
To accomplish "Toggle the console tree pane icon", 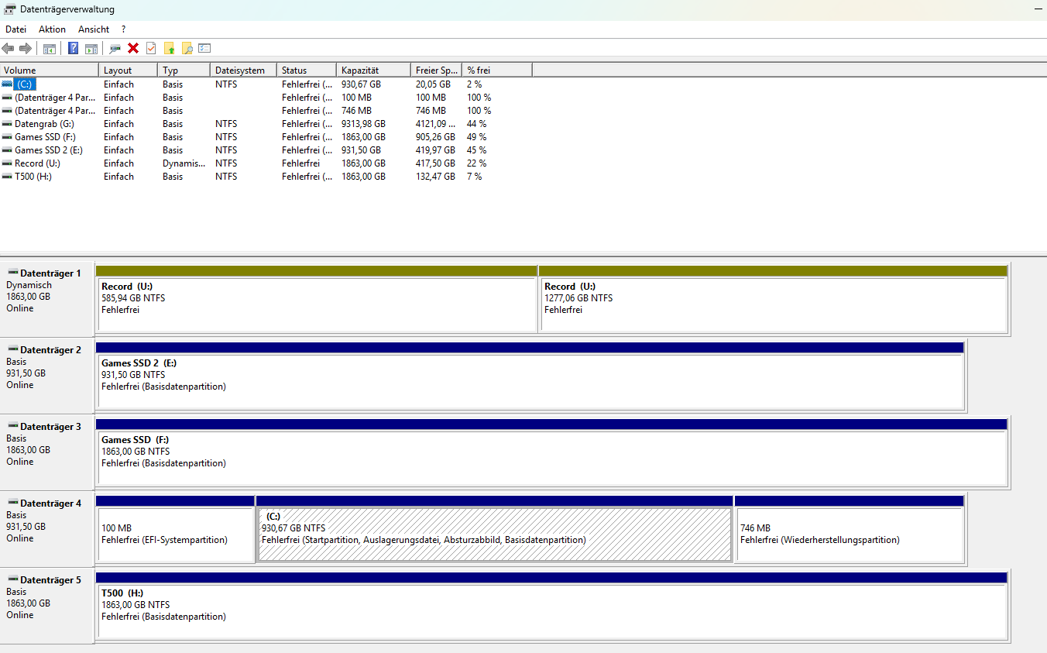I will [x=50, y=48].
